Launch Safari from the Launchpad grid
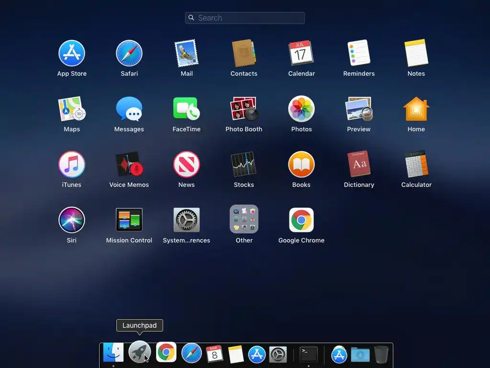The image size is (490, 368). (x=129, y=53)
